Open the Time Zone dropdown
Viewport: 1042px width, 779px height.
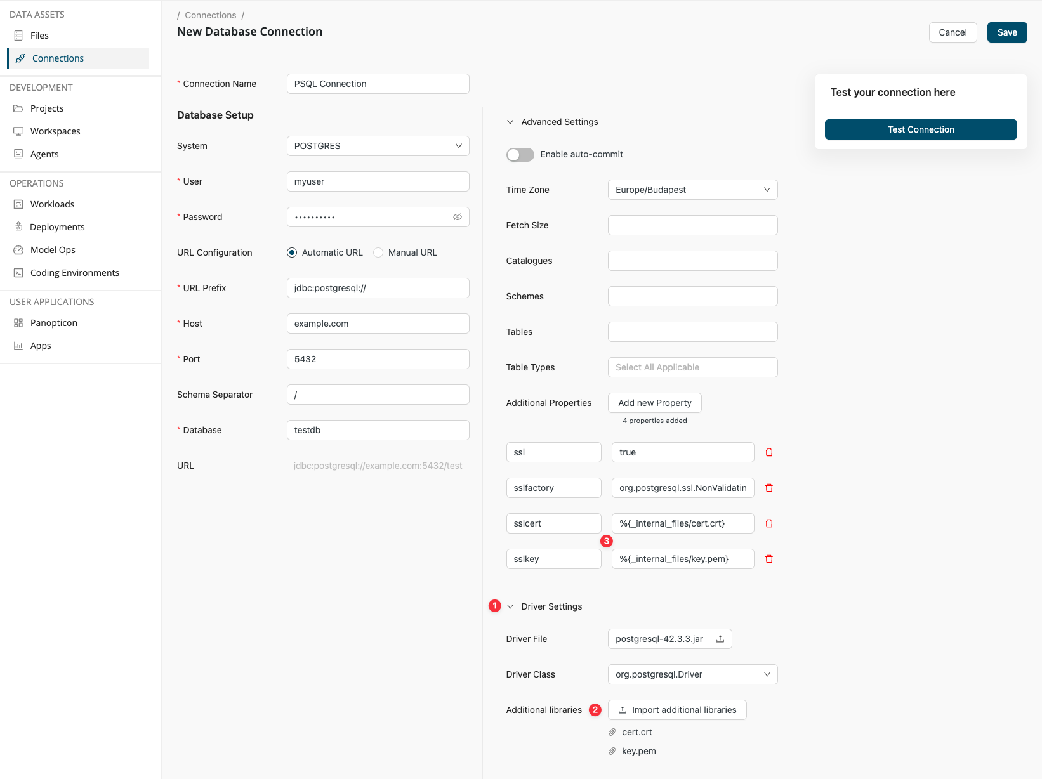pos(692,190)
